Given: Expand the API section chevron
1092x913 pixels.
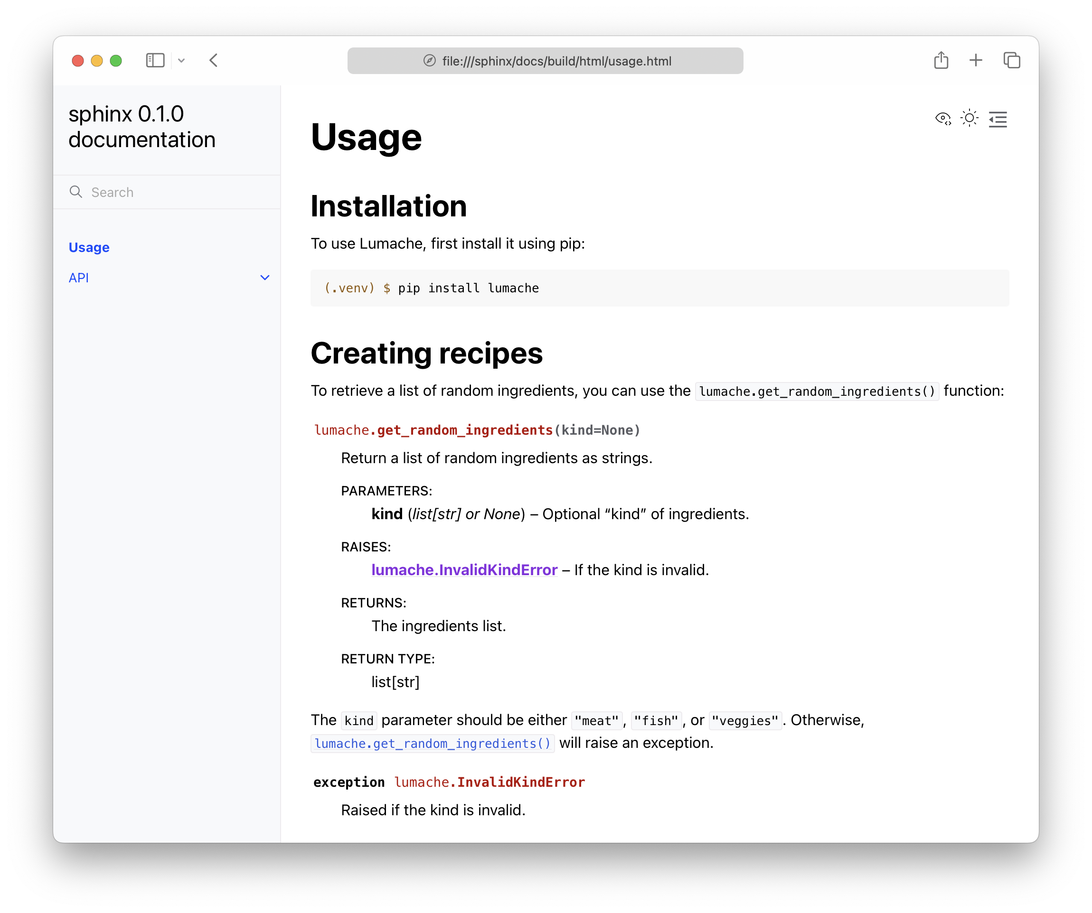Looking at the screenshot, I should [264, 278].
